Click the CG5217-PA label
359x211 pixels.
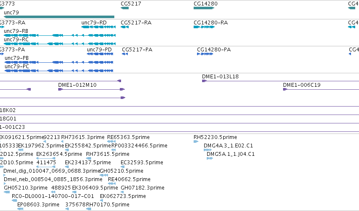click(x=137, y=50)
